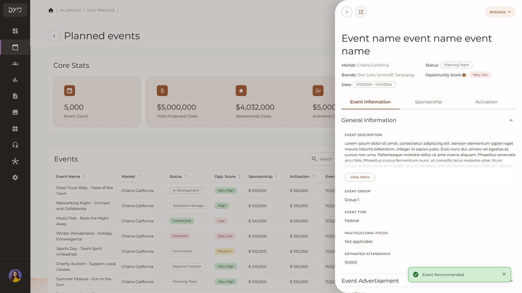The image size is (522, 293).
Task: Select the calendar planning icon in sidebar
Action: click(x=15, y=47)
